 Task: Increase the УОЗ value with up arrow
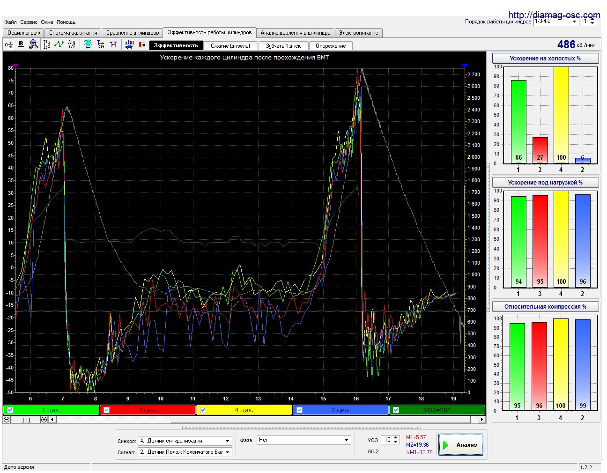click(396, 438)
